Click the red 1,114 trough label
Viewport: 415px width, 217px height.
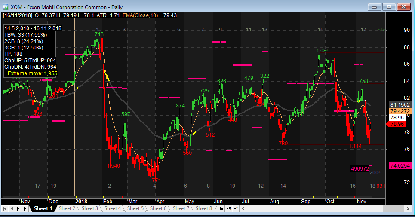tap(355, 146)
